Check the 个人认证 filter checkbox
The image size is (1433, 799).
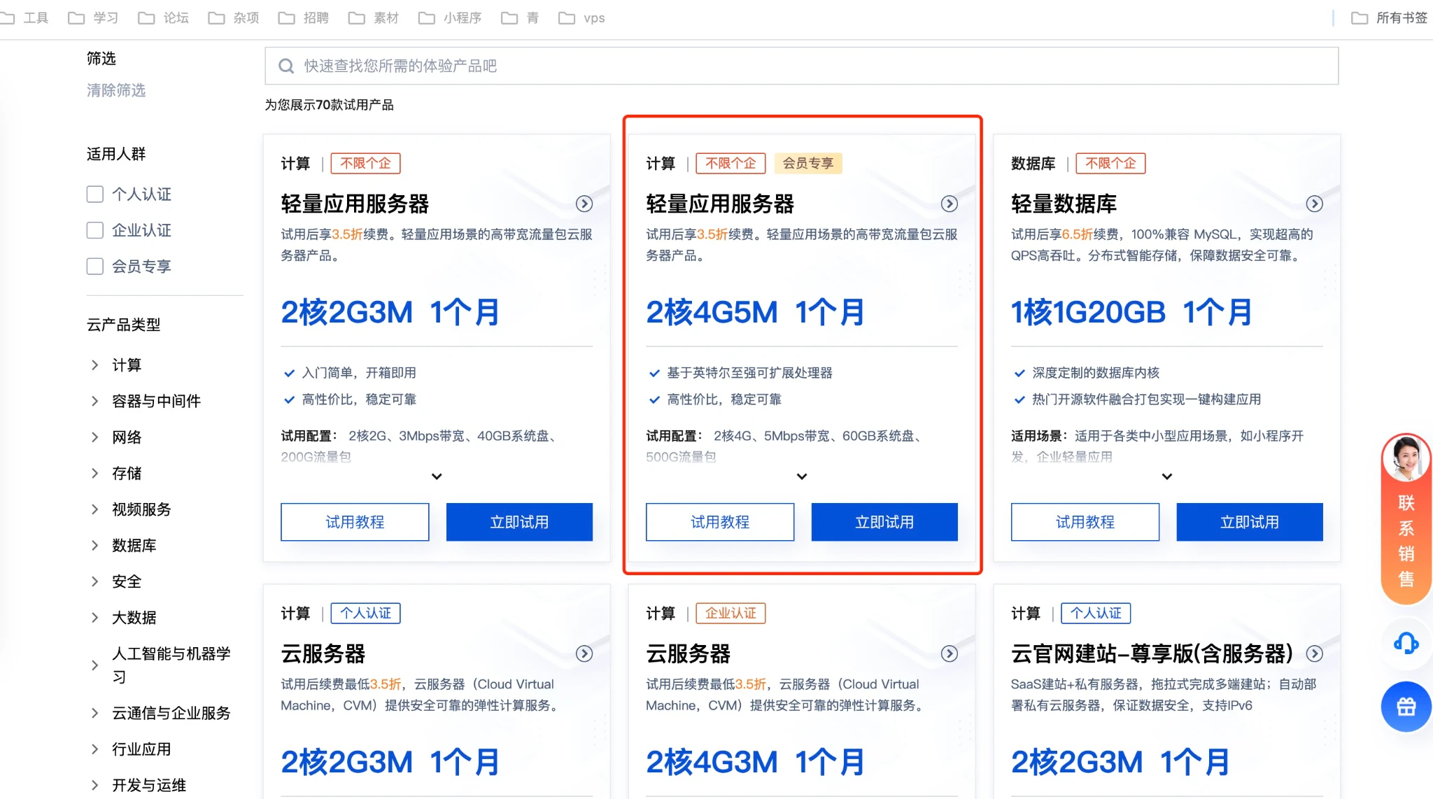click(95, 194)
